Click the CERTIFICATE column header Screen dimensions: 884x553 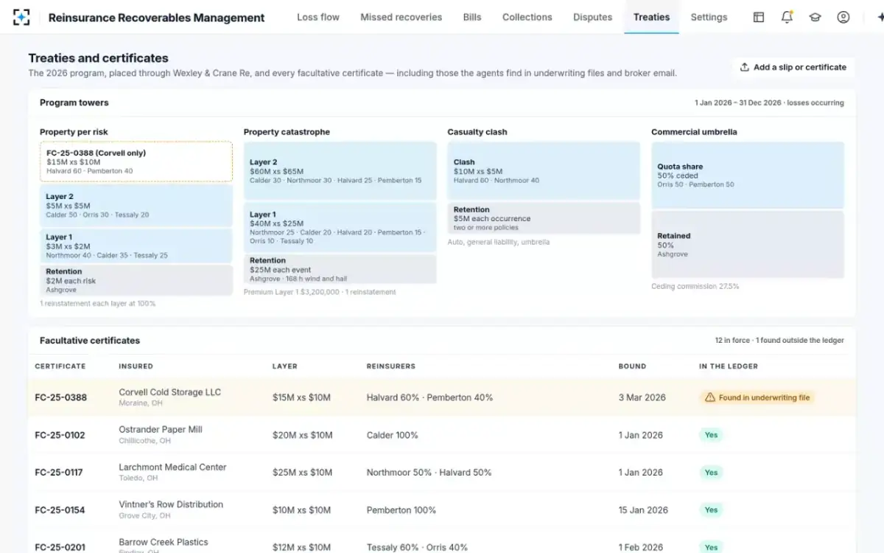point(60,366)
